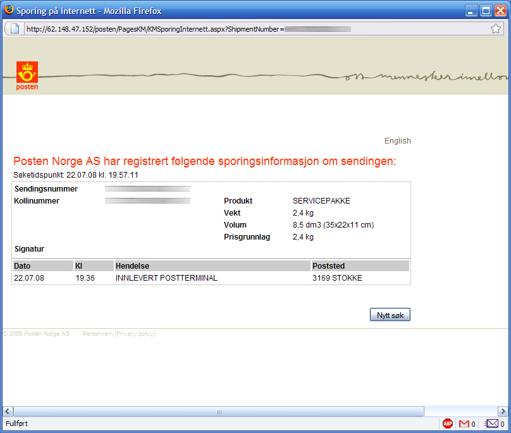Viewport: 511px width, 433px height.
Task: Maximize the Firefox window
Action: [x=486, y=11]
